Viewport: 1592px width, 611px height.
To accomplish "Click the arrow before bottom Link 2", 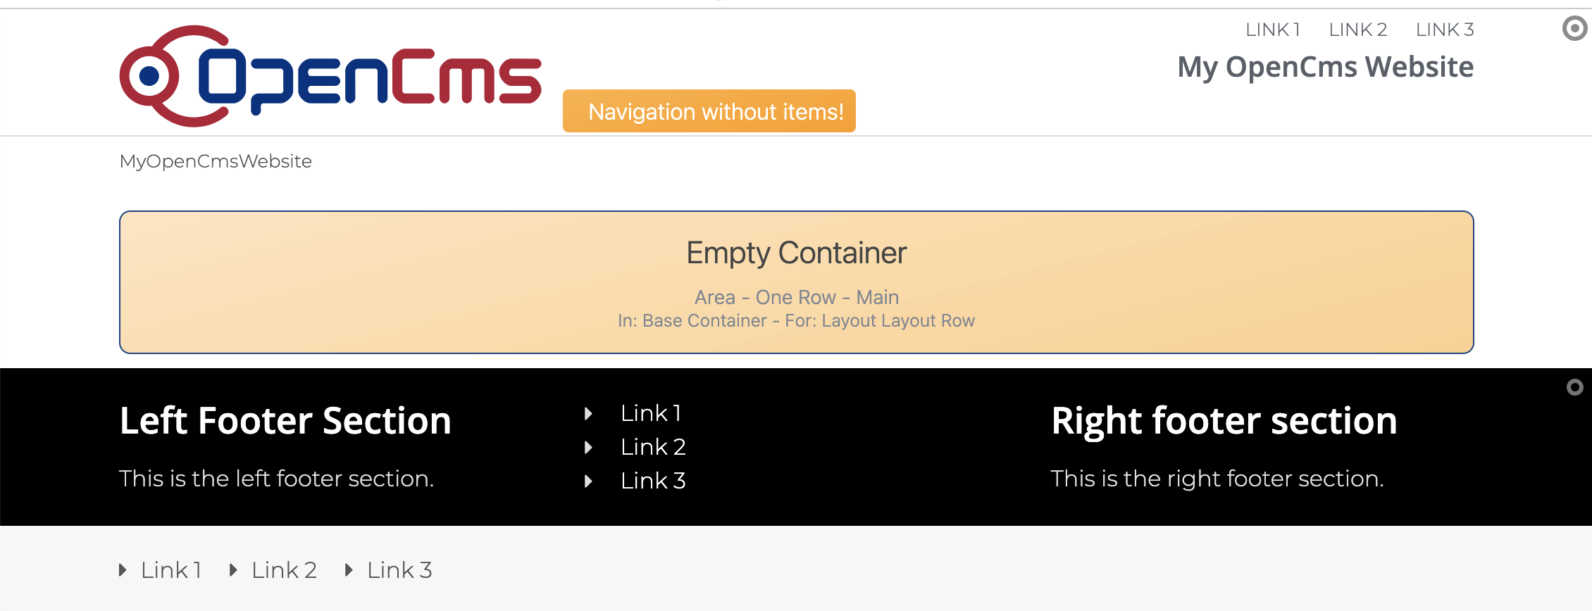I will click(233, 570).
